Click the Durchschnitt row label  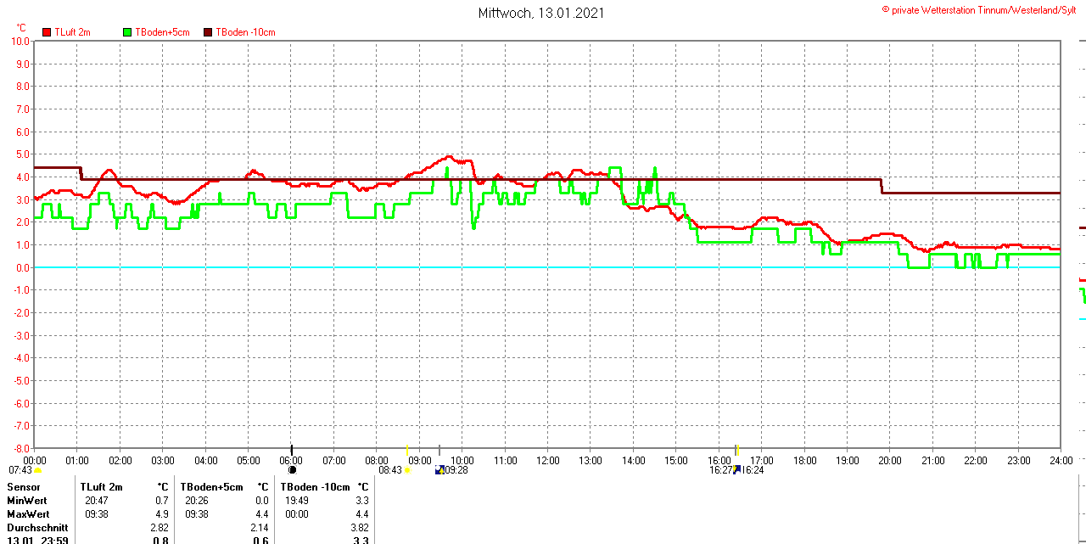tap(37, 528)
